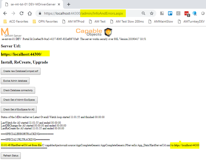The height and width of the screenshot is (161, 206).
Task: Click the SSL Version 20190417 text
Action: (x=130, y=39)
